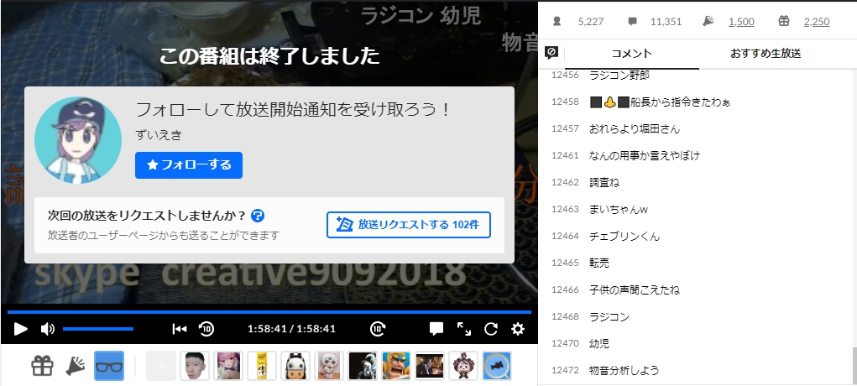Enter fullscreen mode in the player

(x=463, y=329)
